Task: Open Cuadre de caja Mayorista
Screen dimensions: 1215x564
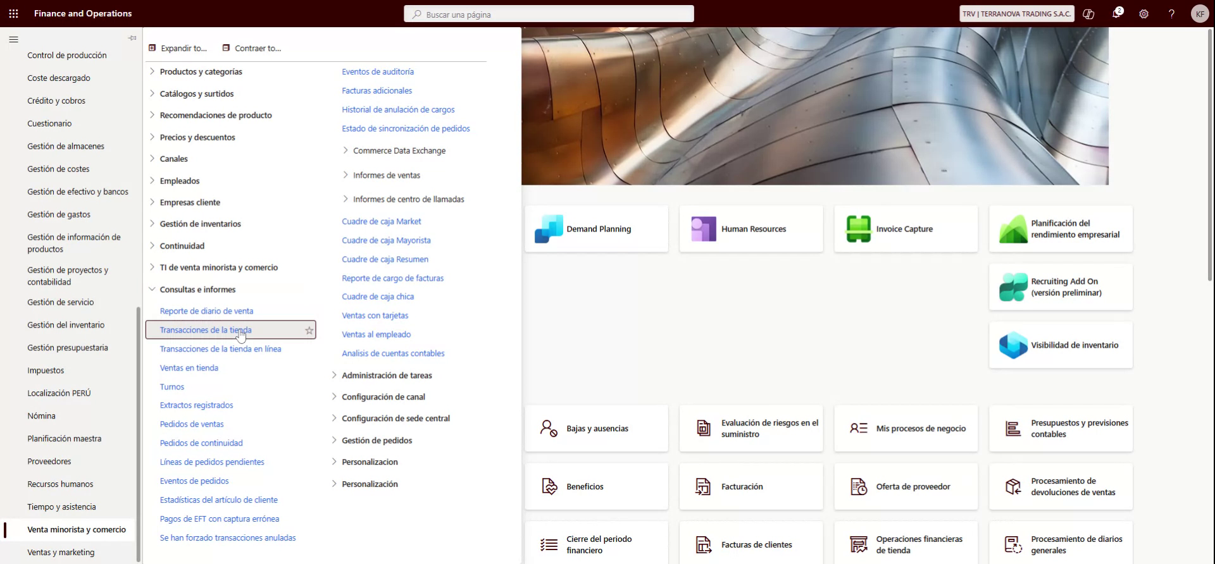Action: point(386,240)
